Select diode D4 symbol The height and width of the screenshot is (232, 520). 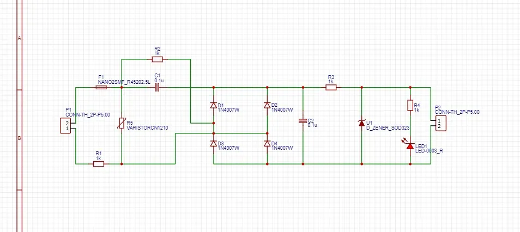pos(267,144)
